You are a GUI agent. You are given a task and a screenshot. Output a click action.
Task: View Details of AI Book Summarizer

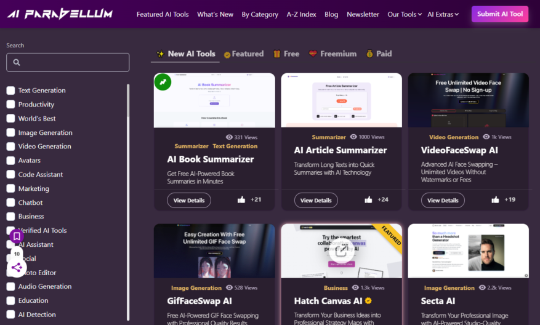[189, 201]
